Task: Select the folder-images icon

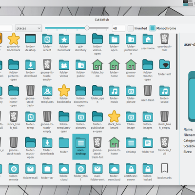Action: click(x=148, y=117)
